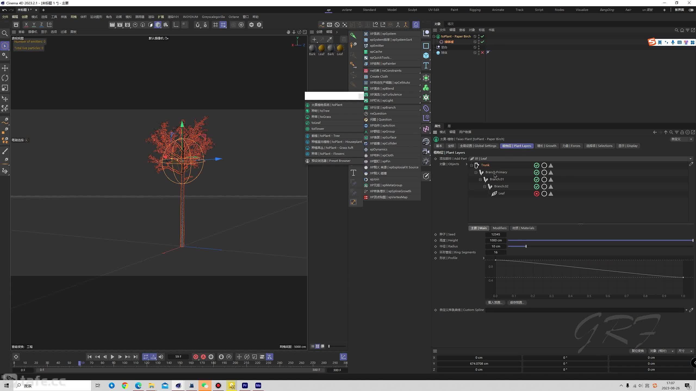Open the 对象 (相对) coordinate dropdown
Screen dimensions: 696x391
coord(661,351)
